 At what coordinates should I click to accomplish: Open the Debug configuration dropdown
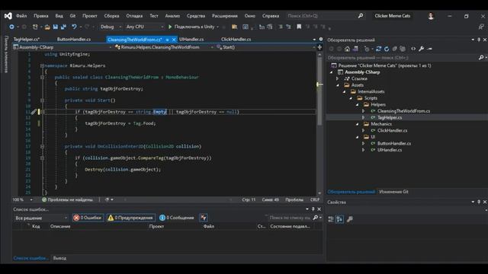tap(111, 27)
